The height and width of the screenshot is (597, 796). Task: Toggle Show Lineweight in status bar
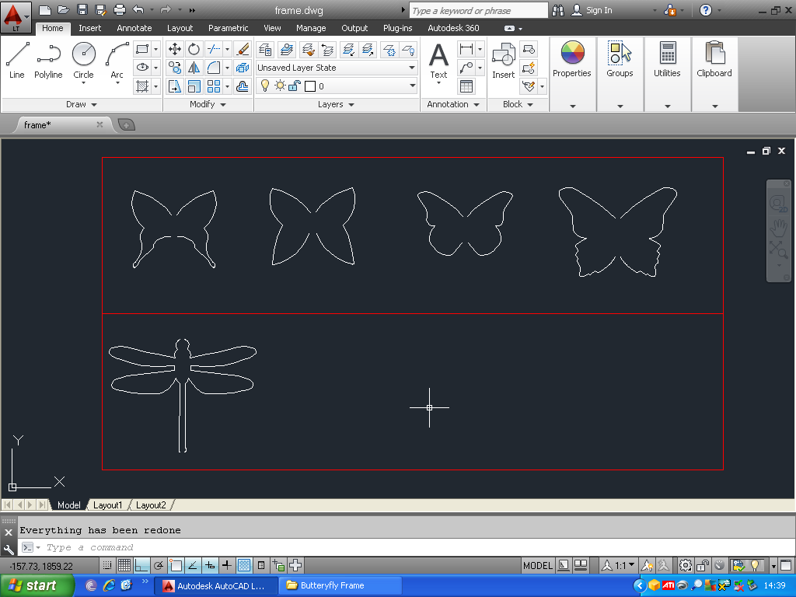pyautogui.click(x=227, y=565)
